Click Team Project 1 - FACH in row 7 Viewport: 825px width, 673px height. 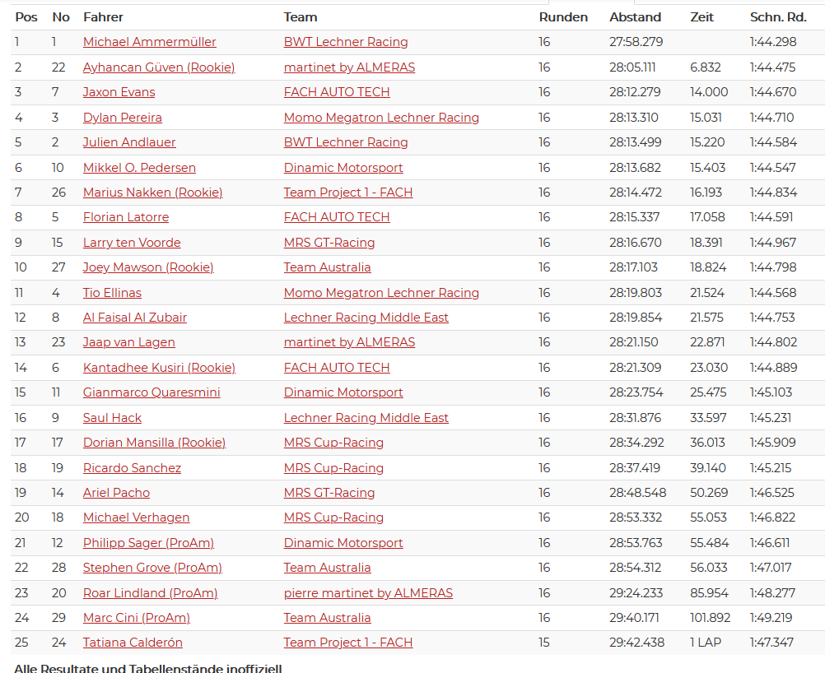click(348, 193)
